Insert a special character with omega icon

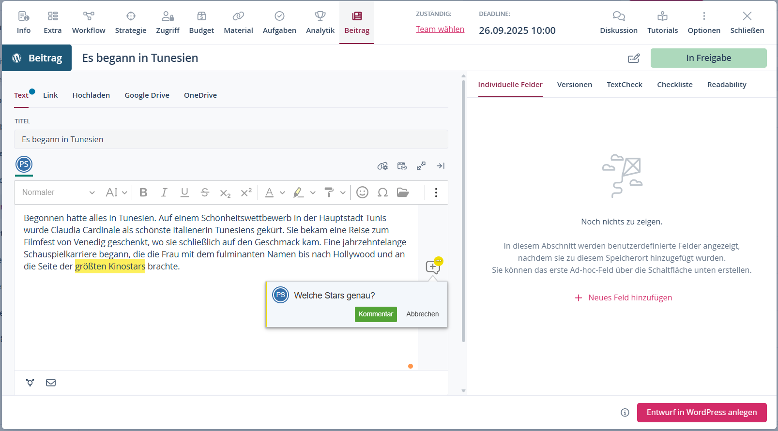[382, 193]
